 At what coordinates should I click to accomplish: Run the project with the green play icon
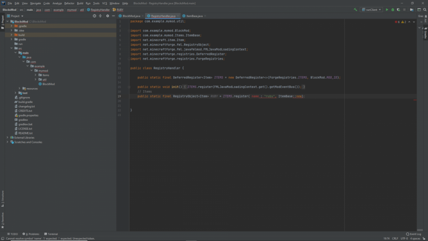[387, 9]
